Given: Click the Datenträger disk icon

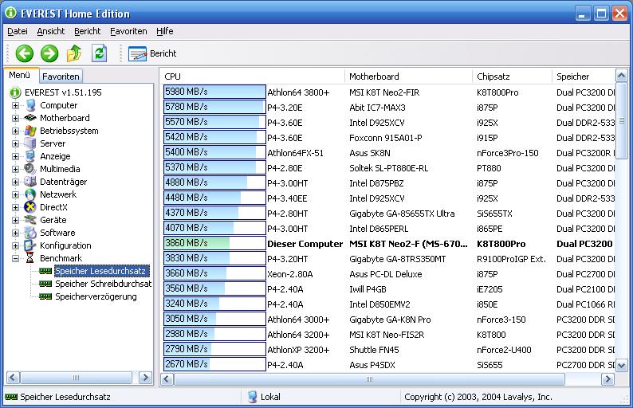Looking at the screenshot, I should click(x=30, y=182).
